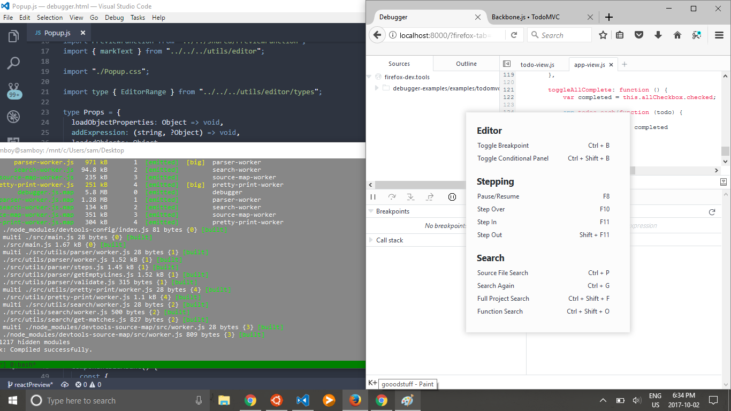The height and width of the screenshot is (411, 731).
Task: Open the Search icon in VS Code activity bar
Action: [x=13, y=63]
